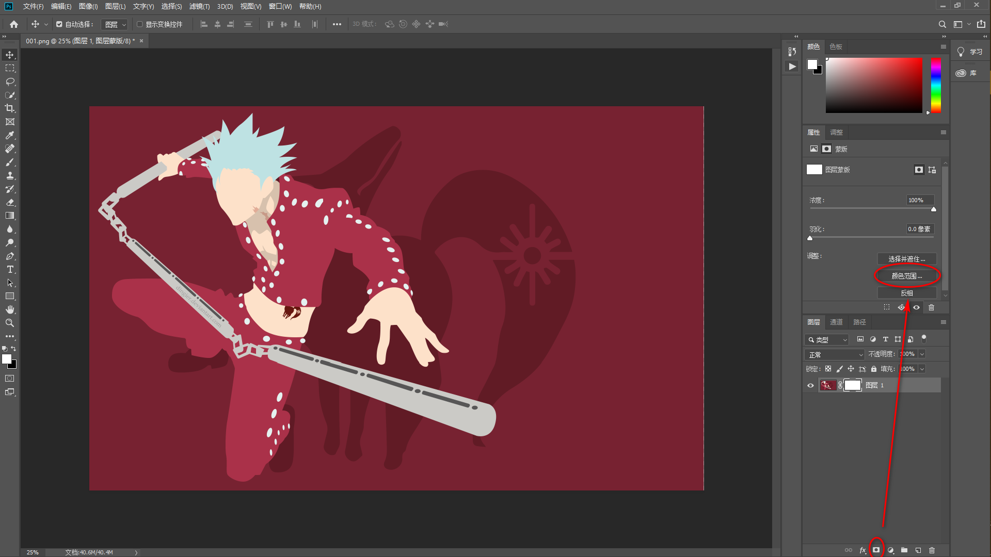The width and height of the screenshot is (991, 557).
Task: Click the 浓度 density slider handle
Action: point(934,209)
